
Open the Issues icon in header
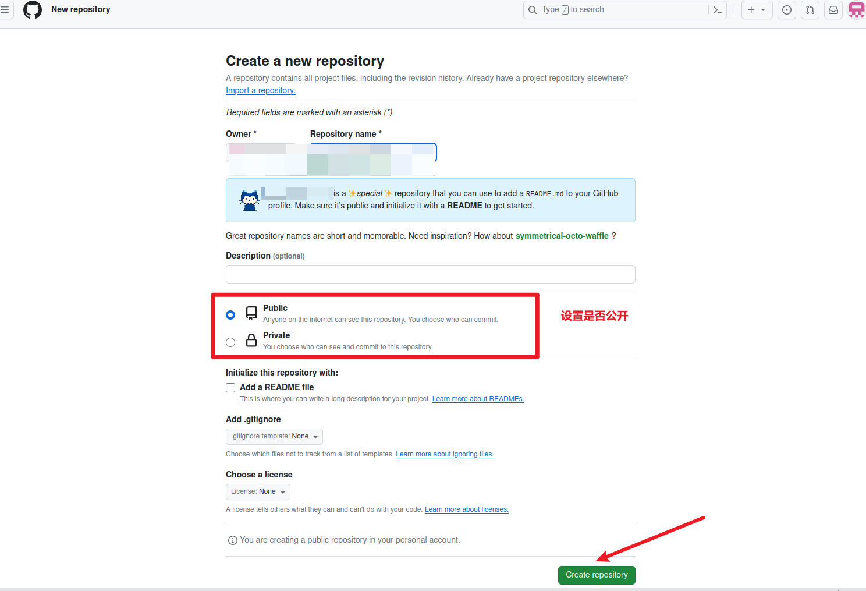pyautogui.click(x=787, y=10)
